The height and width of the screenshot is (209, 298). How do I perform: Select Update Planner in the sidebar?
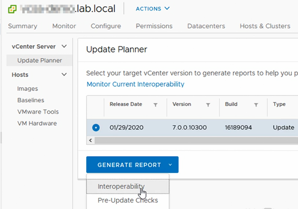coord(40,60)
